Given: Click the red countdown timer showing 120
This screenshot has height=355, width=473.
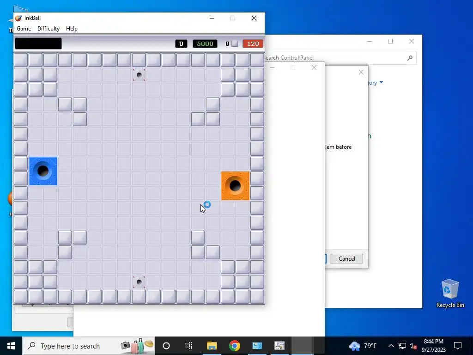Looking at the screenshot, I should [x=253, y=44].
